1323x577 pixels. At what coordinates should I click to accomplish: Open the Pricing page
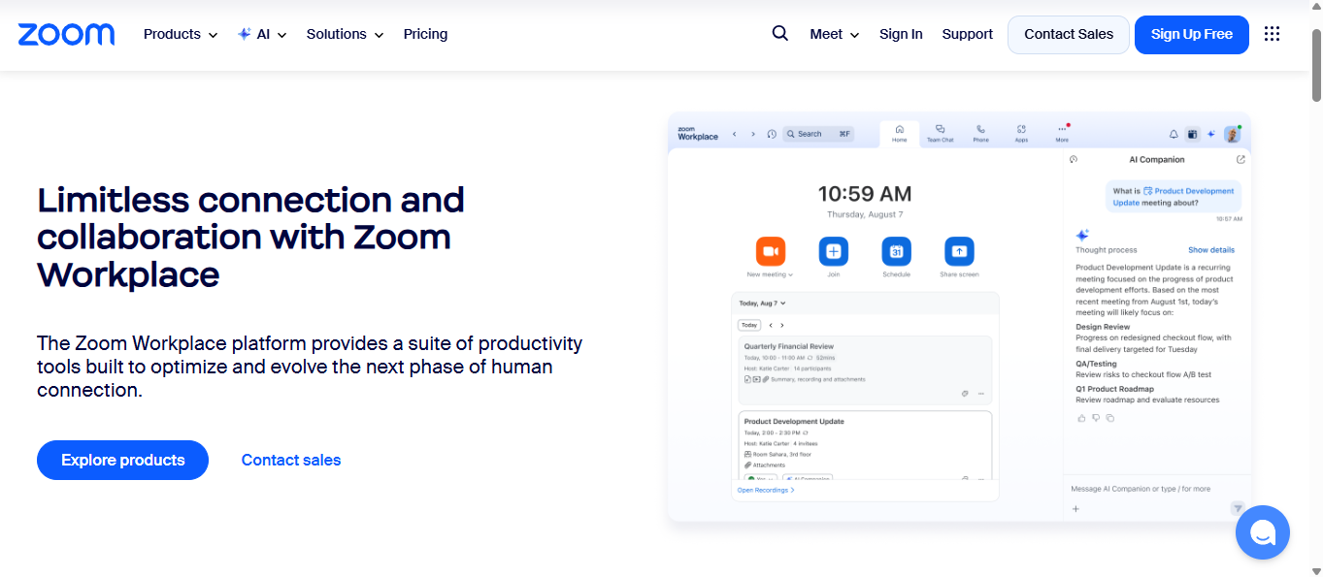(425, 34)
